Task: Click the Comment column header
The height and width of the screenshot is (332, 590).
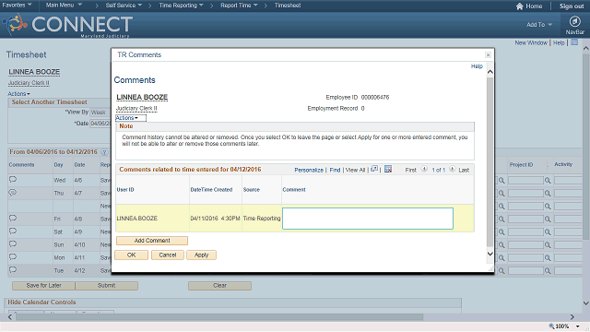Action: pyautogui.click(x=294, y=190)
